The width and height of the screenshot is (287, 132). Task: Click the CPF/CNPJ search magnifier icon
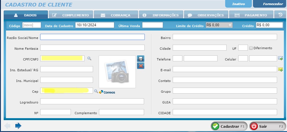(x=89, y=59)
